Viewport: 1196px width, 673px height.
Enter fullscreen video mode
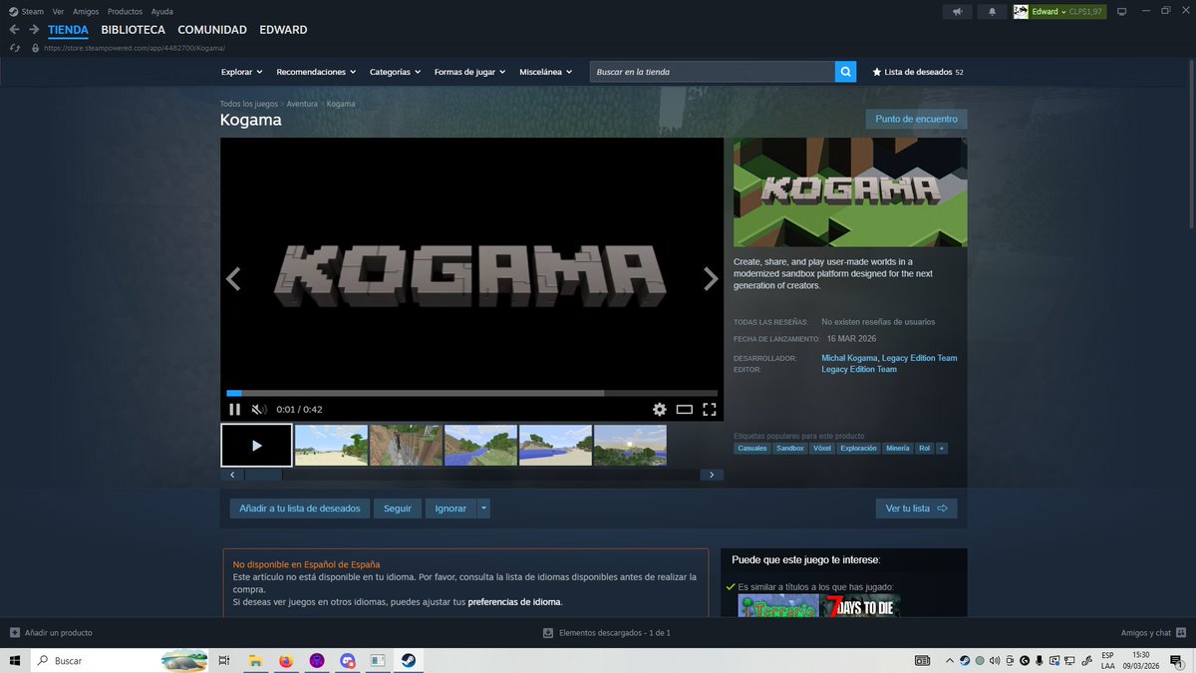(710, 409)
